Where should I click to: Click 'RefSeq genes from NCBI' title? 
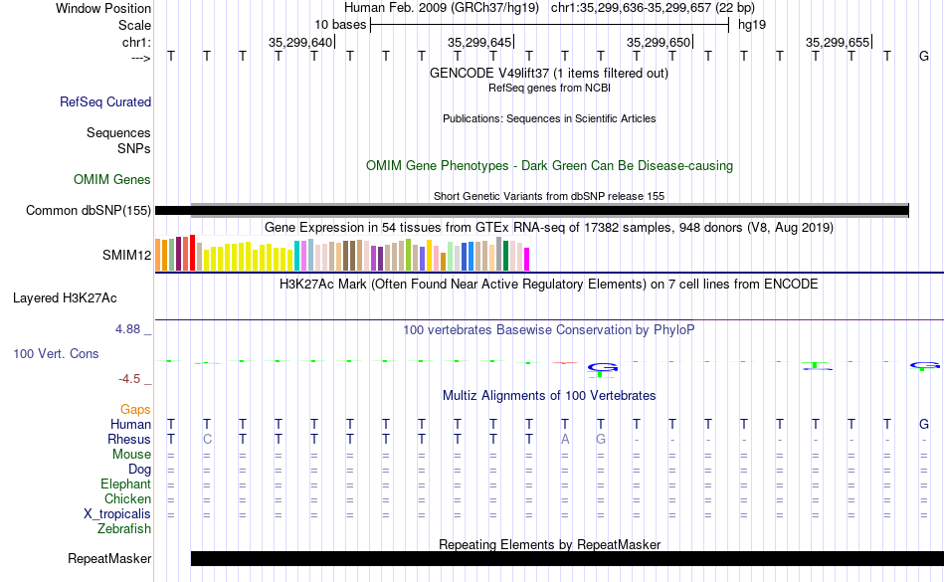pos(549,88)
